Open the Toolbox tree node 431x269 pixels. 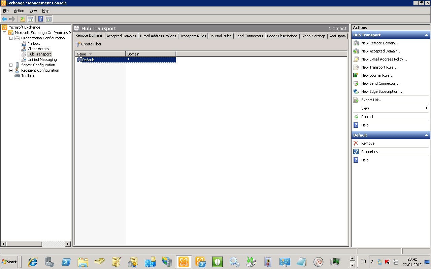28,76
